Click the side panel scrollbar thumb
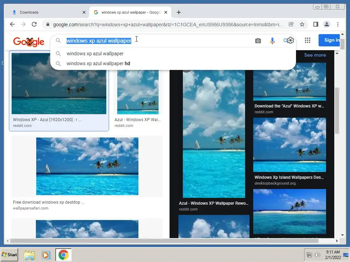This screenshot has height=262, width=350. coord(337,111)
